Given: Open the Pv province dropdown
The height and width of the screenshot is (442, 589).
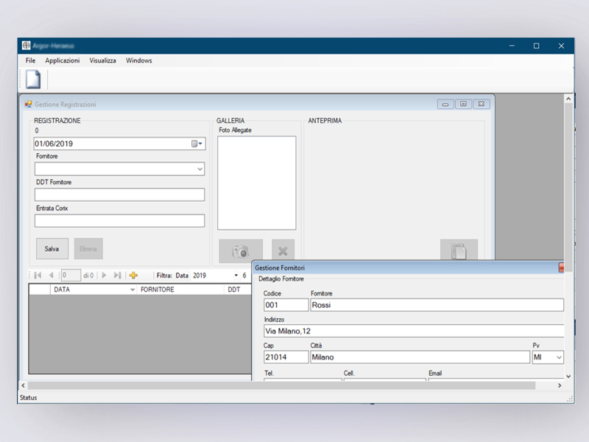Looking at the screenshot, I should coord(557,357).
